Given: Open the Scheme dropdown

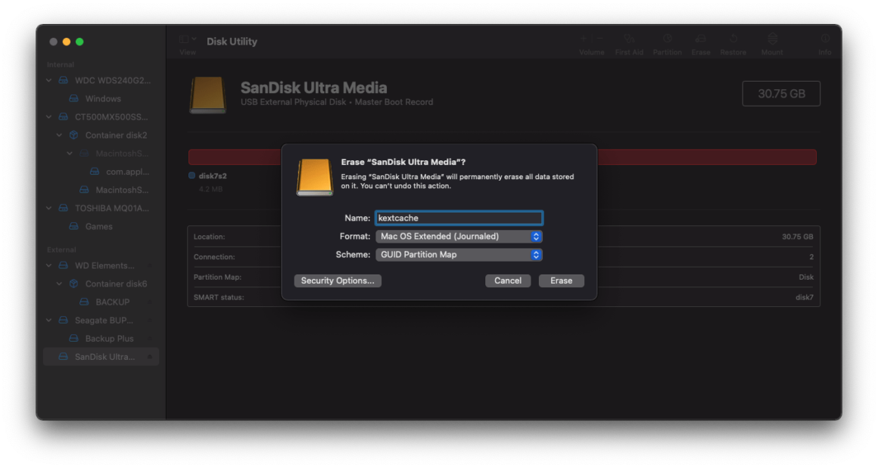Looking at the screenshot, I should click(458, 255).
